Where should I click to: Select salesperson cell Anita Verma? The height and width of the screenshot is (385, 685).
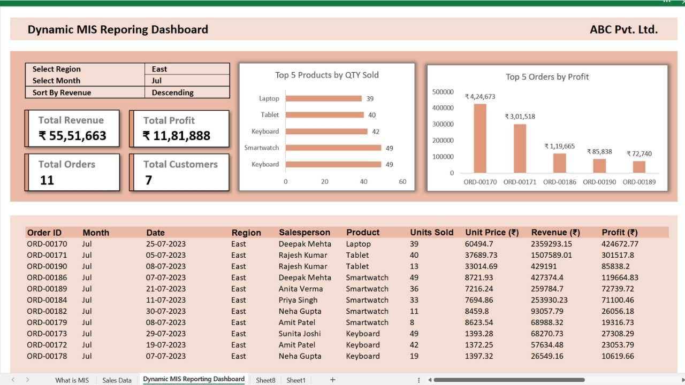point(301,289)
